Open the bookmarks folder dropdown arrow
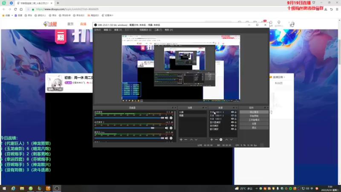 [12, 15]
